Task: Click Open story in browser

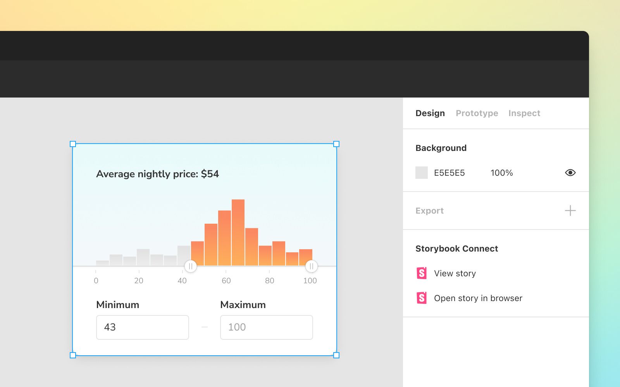Action: coord(478,298)
